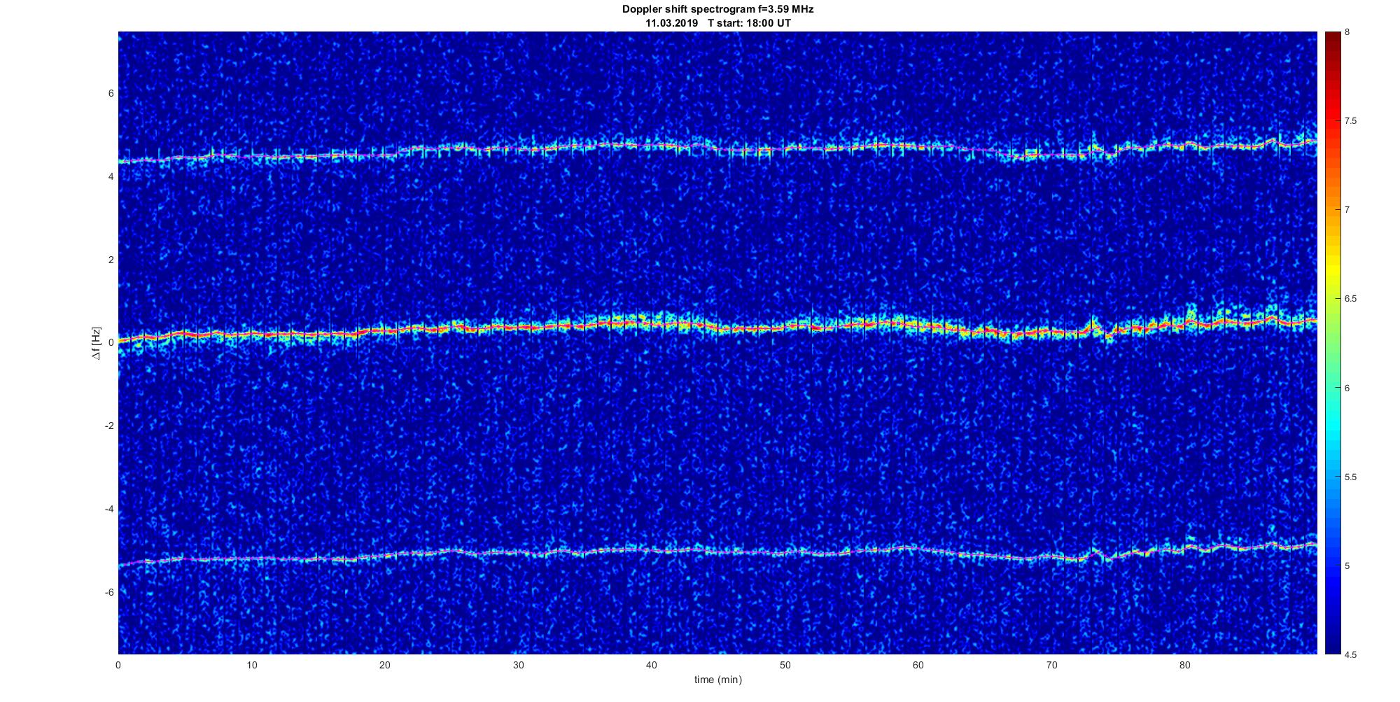Click the subtitle '11.03.2019 T start: 18:00 UT'
This screenshot has width=1400, height=702.
pos(717,23)
